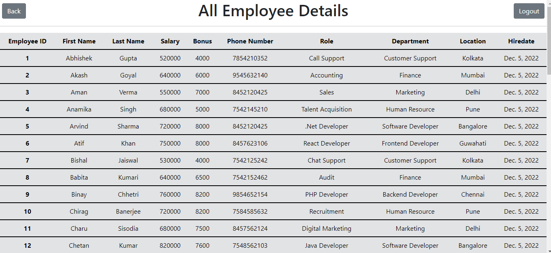Screen dimensions: 551x253
Task: Log out with the Logout button
Action: 529,11
